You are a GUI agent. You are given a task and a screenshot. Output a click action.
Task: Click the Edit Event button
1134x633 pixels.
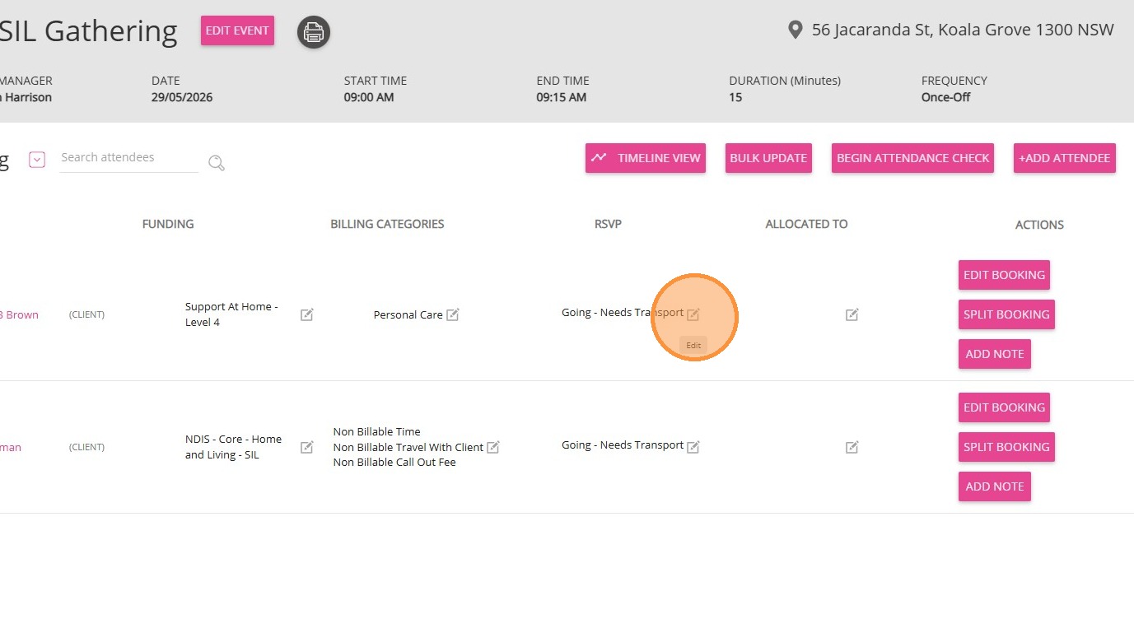(237, 30)
